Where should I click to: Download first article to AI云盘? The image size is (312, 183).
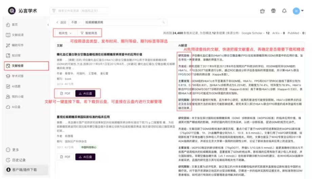click(x=85, y=94)
